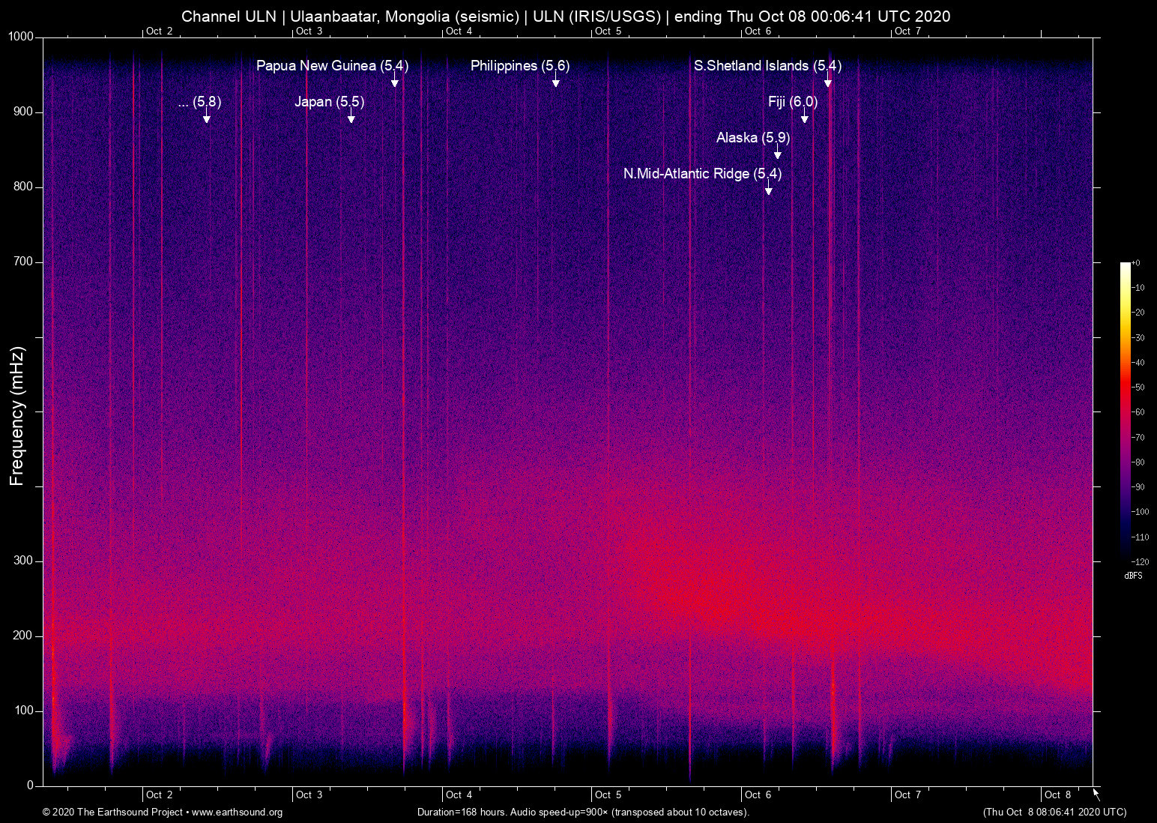Click the -50 value on the color scale
The width and height of the screenshot is (1157, 823).
[1138, 388]
